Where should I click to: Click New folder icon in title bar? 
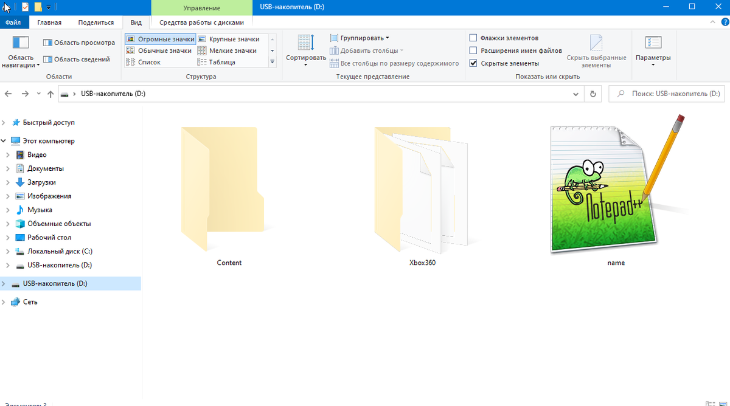(38, 7)
